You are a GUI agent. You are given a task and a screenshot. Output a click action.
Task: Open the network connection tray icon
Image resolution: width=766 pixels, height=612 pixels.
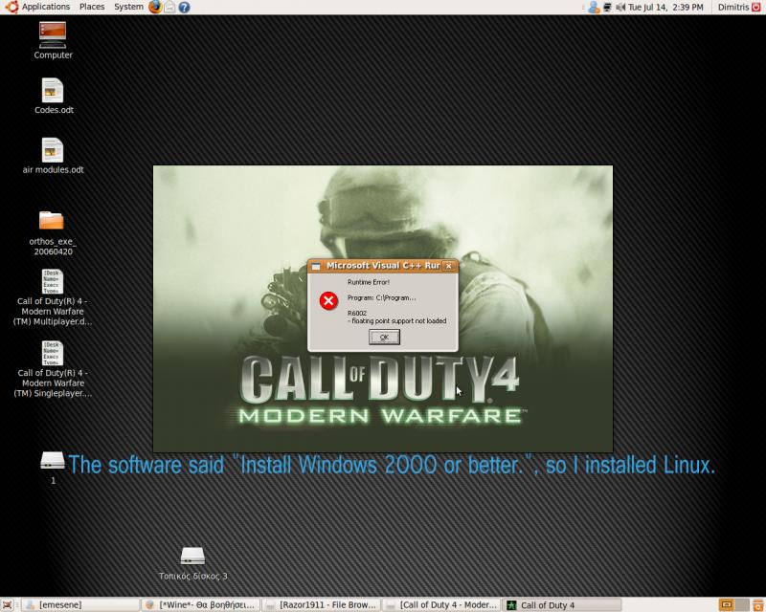coord(607,8)
